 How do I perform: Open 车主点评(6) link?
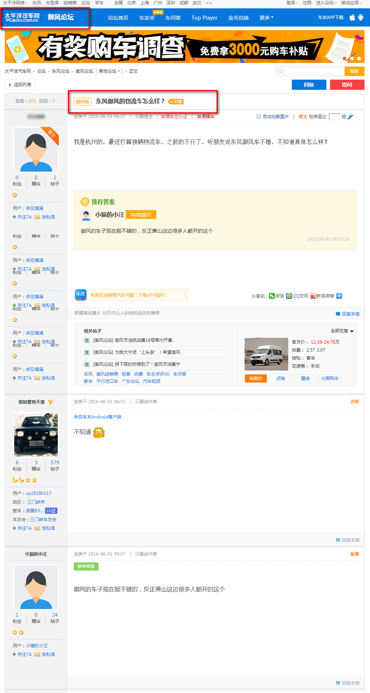click(x=158, y=374)
